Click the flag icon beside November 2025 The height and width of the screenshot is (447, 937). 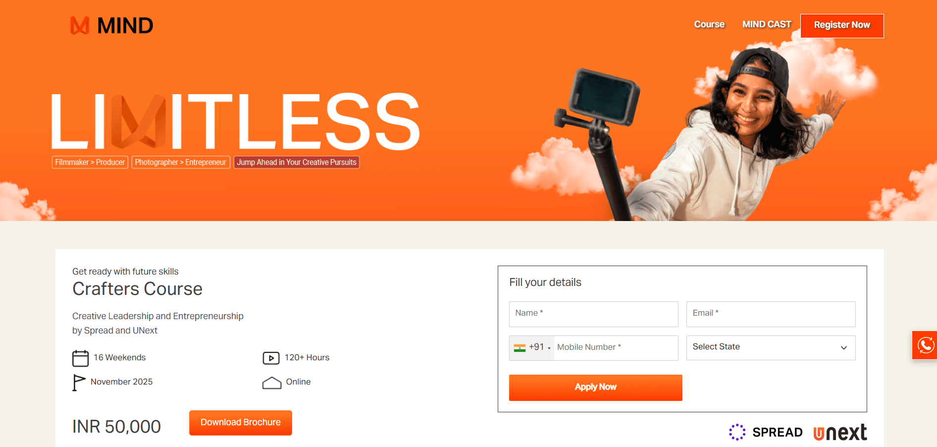point(78,382)
